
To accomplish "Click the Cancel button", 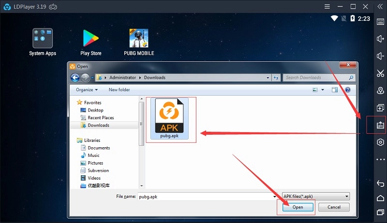I will click(x=334, y=207).
